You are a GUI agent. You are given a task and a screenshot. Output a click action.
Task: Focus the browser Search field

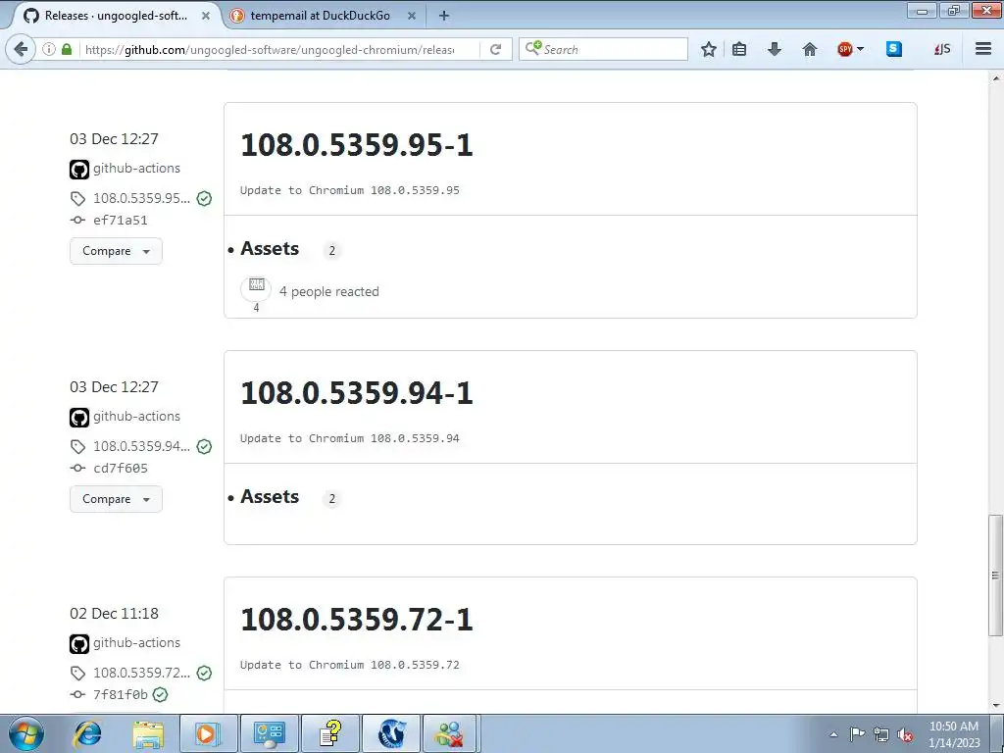point(603,49)
